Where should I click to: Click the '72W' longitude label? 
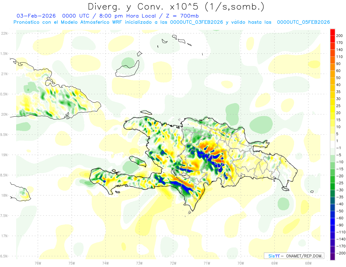(173, 263)
